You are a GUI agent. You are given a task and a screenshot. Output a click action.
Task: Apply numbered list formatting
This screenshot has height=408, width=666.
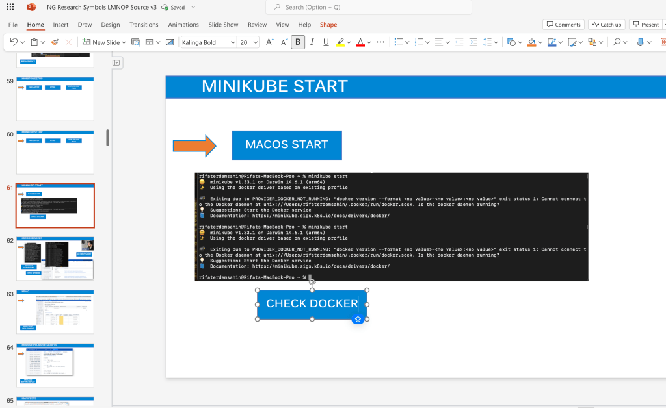[419, 42]
